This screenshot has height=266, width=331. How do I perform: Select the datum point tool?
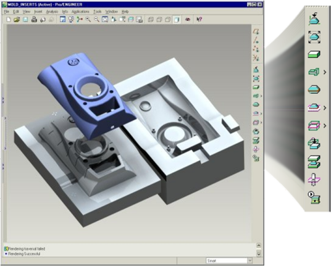(256, 49)
